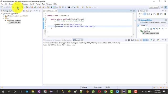Open the Run menu

43,4
